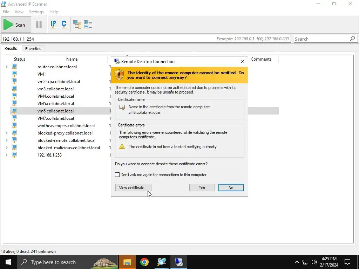Image resolution: width=359 pixels, height=269 pixels.
Task: Click Remote Desktop Connection taskbar icon
Action: point(179,262)
